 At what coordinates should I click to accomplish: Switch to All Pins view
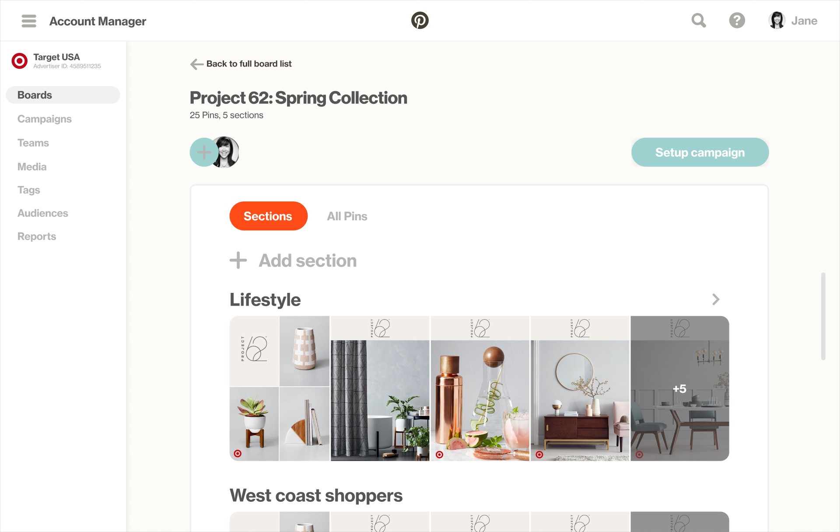(x=346, y=216)
